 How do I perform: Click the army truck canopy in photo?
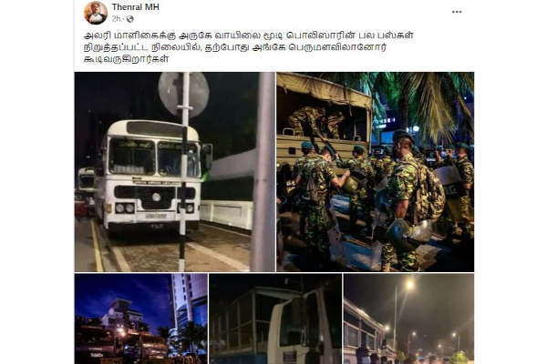(x=324, y=89)
